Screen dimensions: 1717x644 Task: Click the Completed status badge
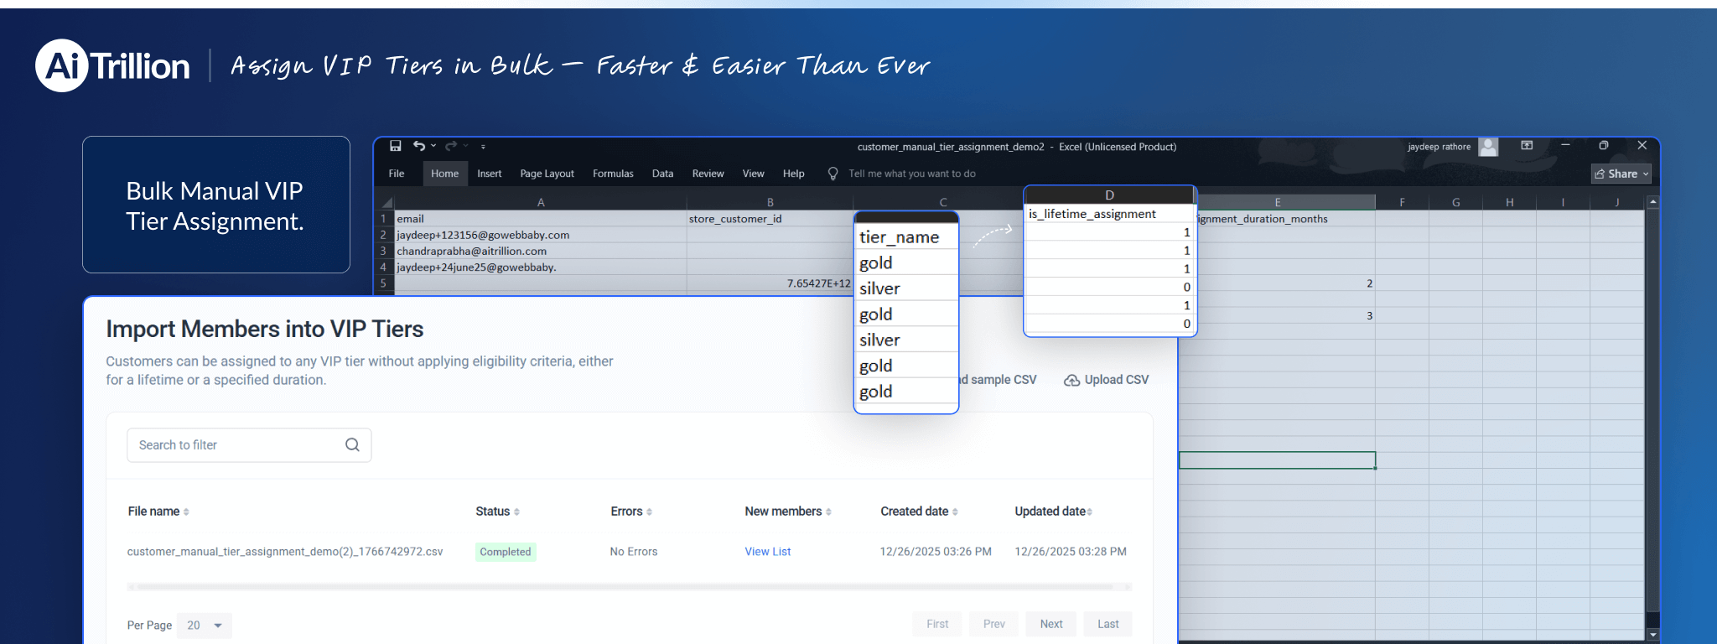point(506,552)
